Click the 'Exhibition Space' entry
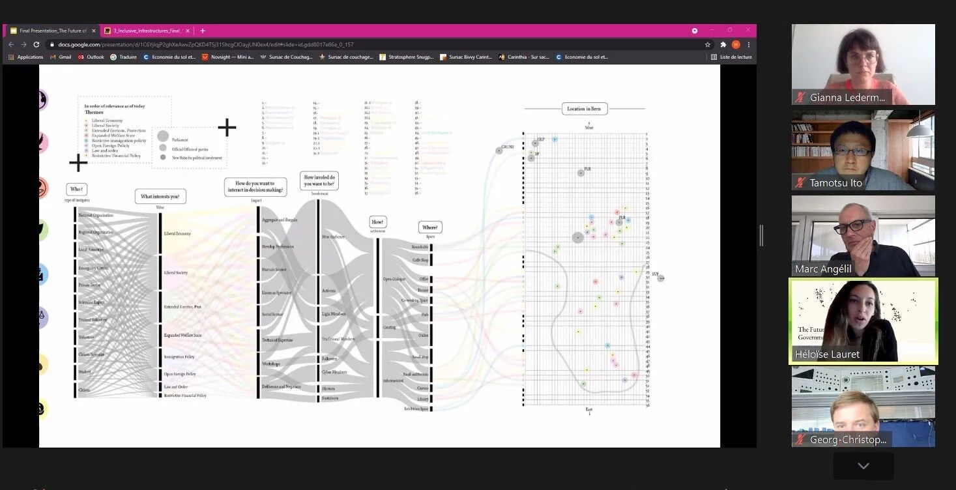 416,409
